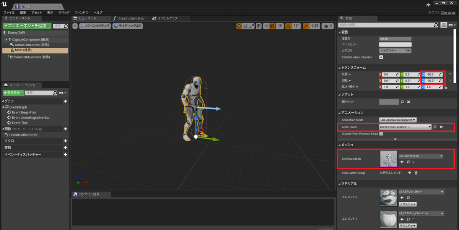The width and height of the screenshot is (459, 230).
Task: Click the パースペクティブ view button
Action: 95,26
